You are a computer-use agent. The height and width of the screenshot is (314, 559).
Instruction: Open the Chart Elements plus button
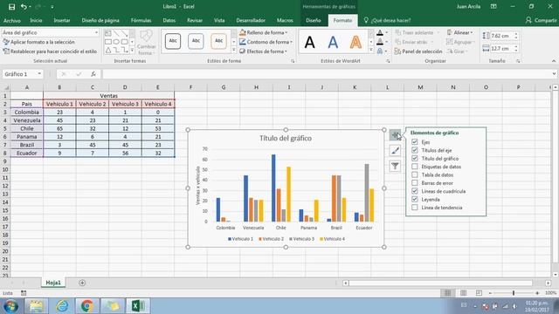[395, 135]
